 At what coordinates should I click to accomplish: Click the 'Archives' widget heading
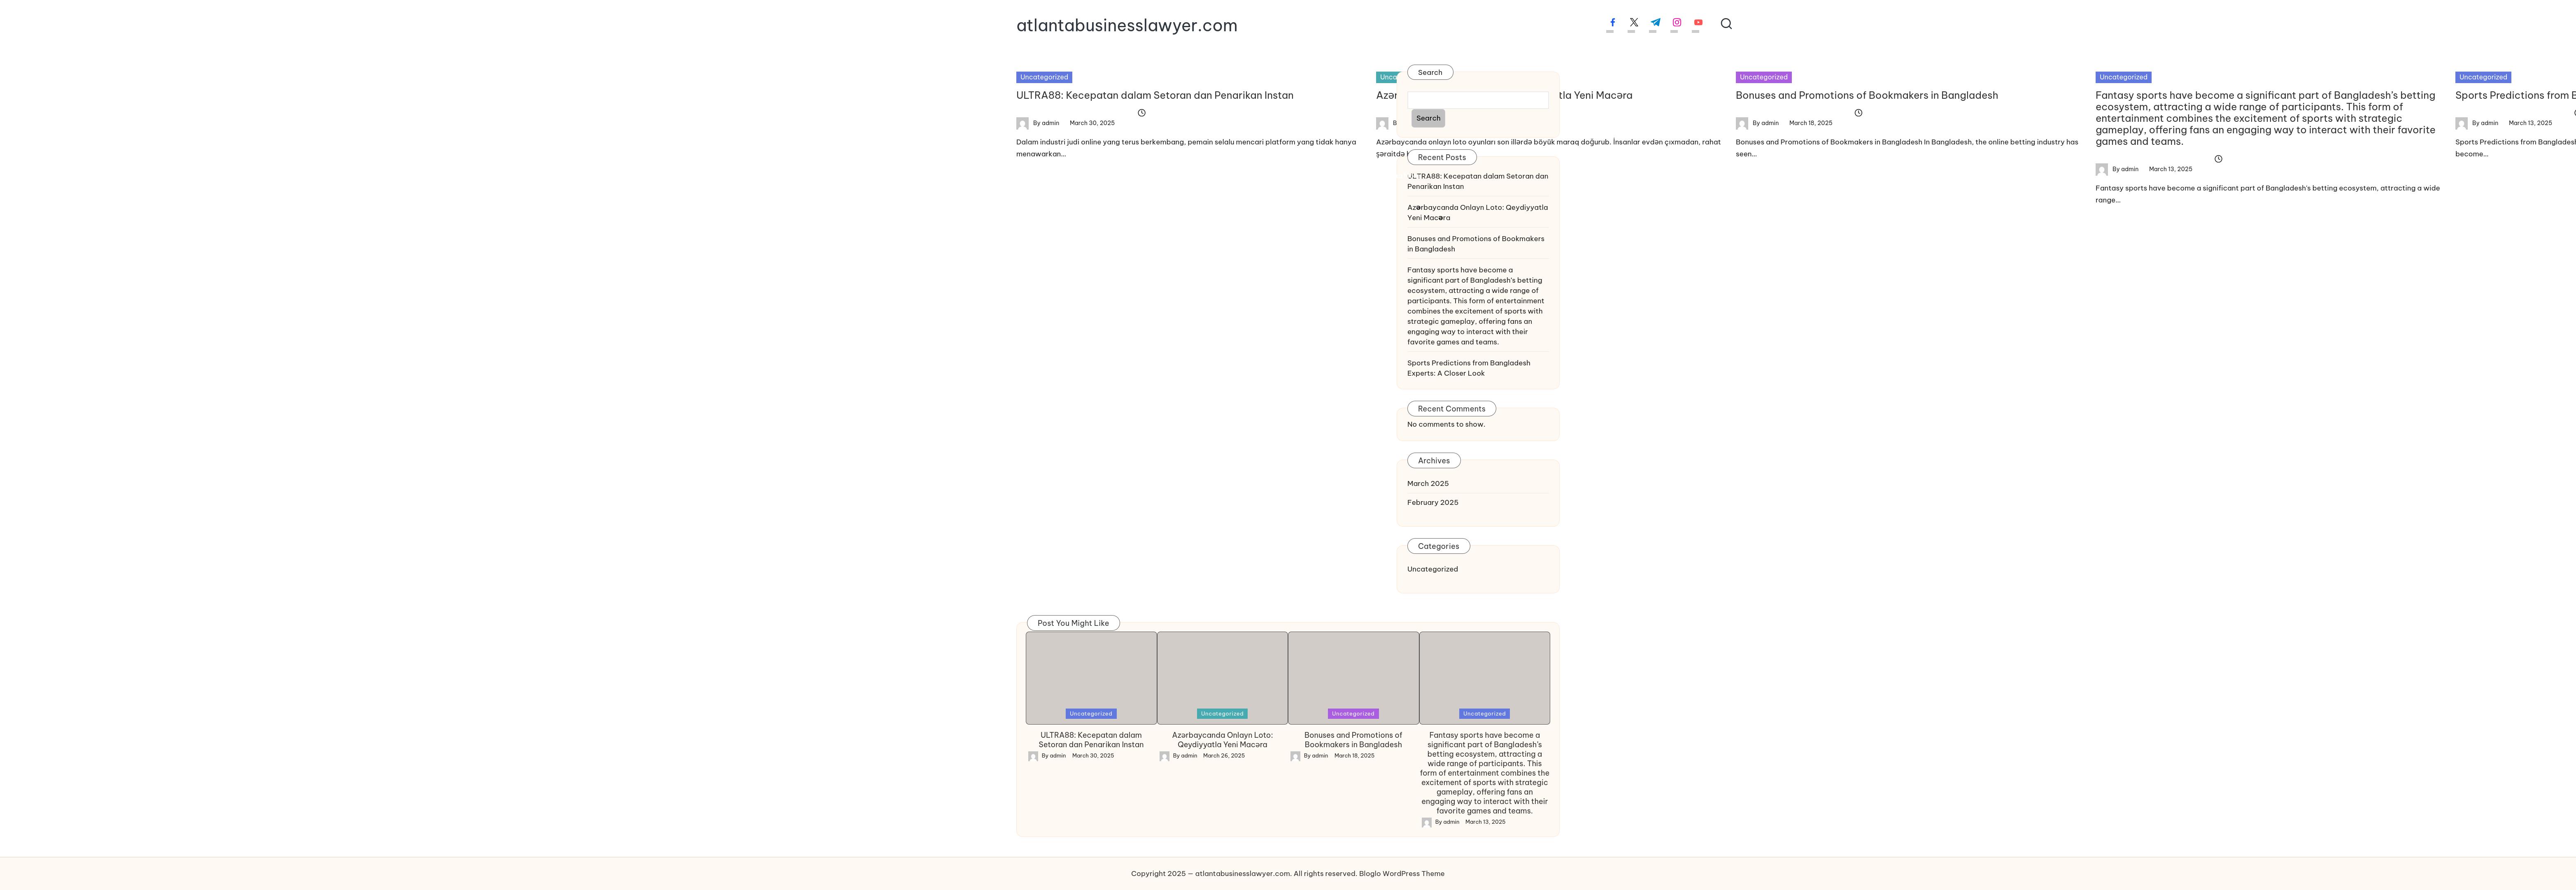pyautogui.click(x=1434, y=461)
